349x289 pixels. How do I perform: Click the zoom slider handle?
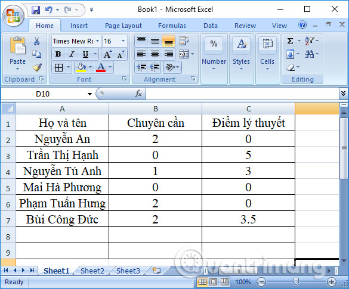click(296, 282)
